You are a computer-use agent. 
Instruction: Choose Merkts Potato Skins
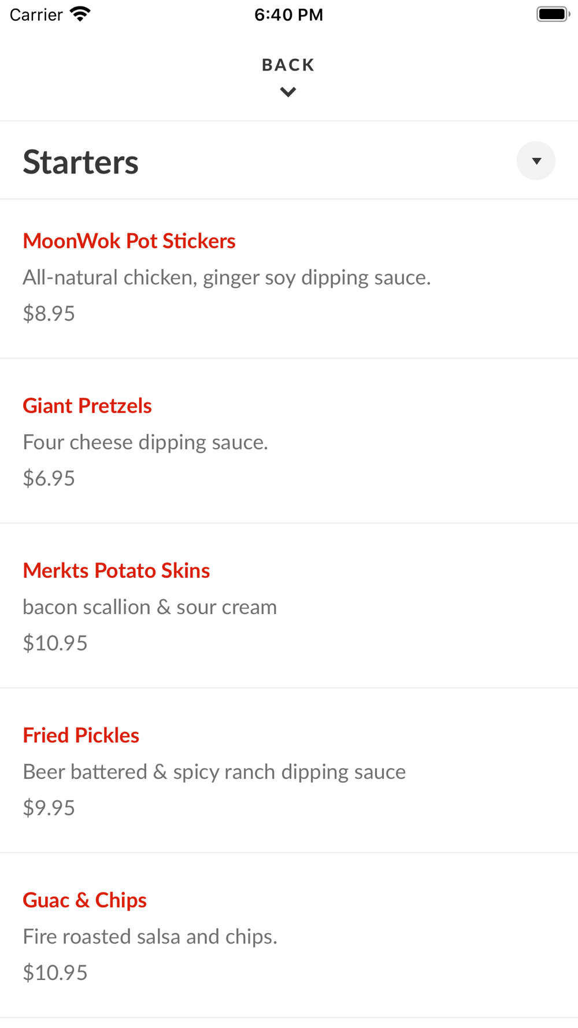tap(116, 571)
